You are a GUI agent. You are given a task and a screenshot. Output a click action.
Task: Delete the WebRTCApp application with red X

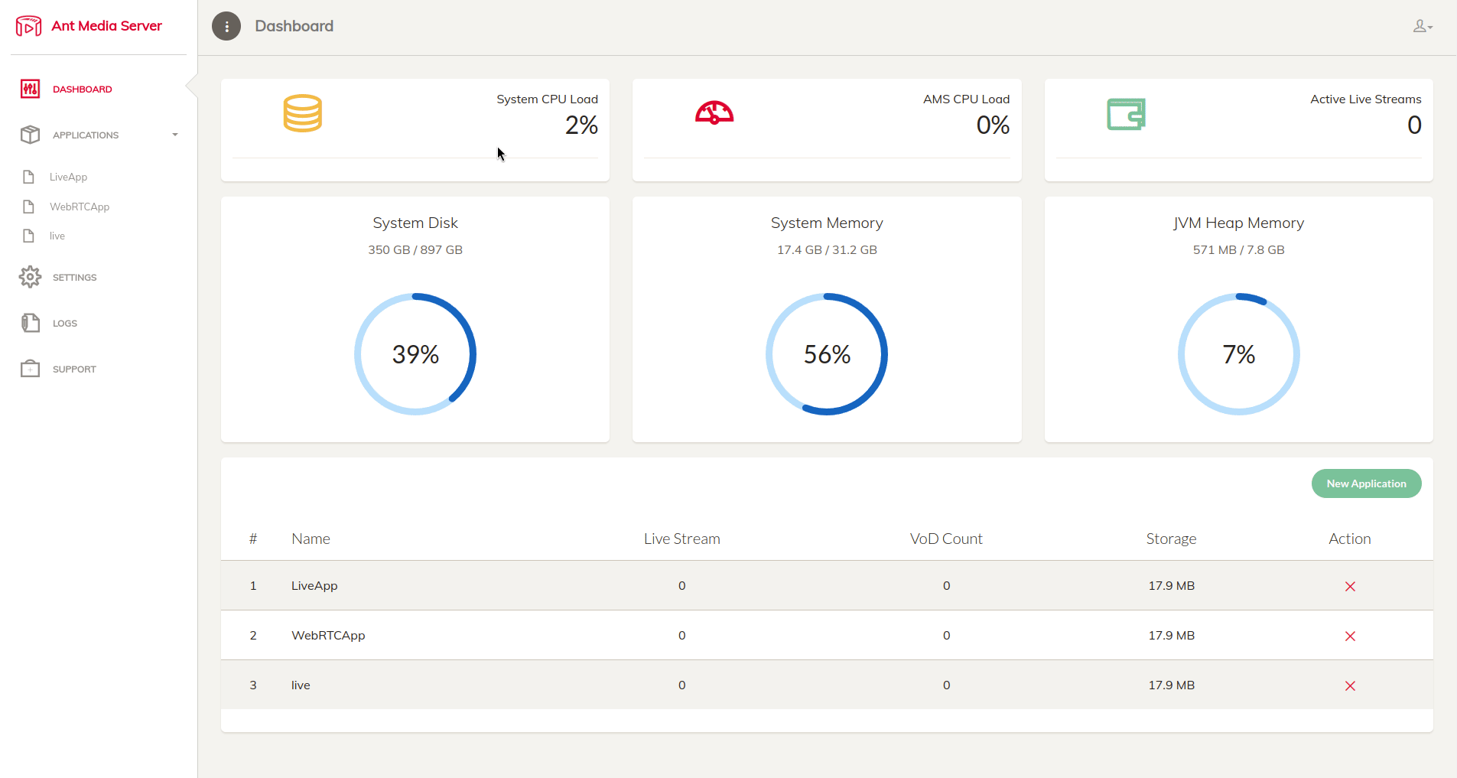tap(1350, 636)
